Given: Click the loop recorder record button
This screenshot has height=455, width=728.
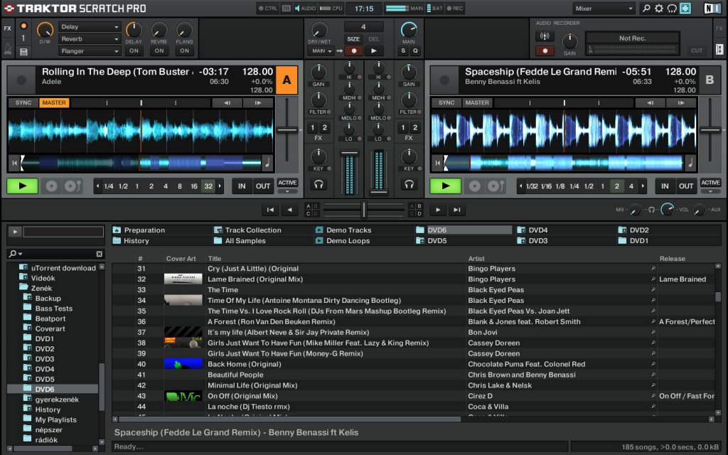Looking at the screenshot, I should pos(354,50).
